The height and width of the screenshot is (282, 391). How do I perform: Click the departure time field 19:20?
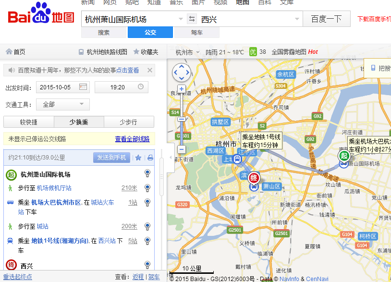pos(122,87)
